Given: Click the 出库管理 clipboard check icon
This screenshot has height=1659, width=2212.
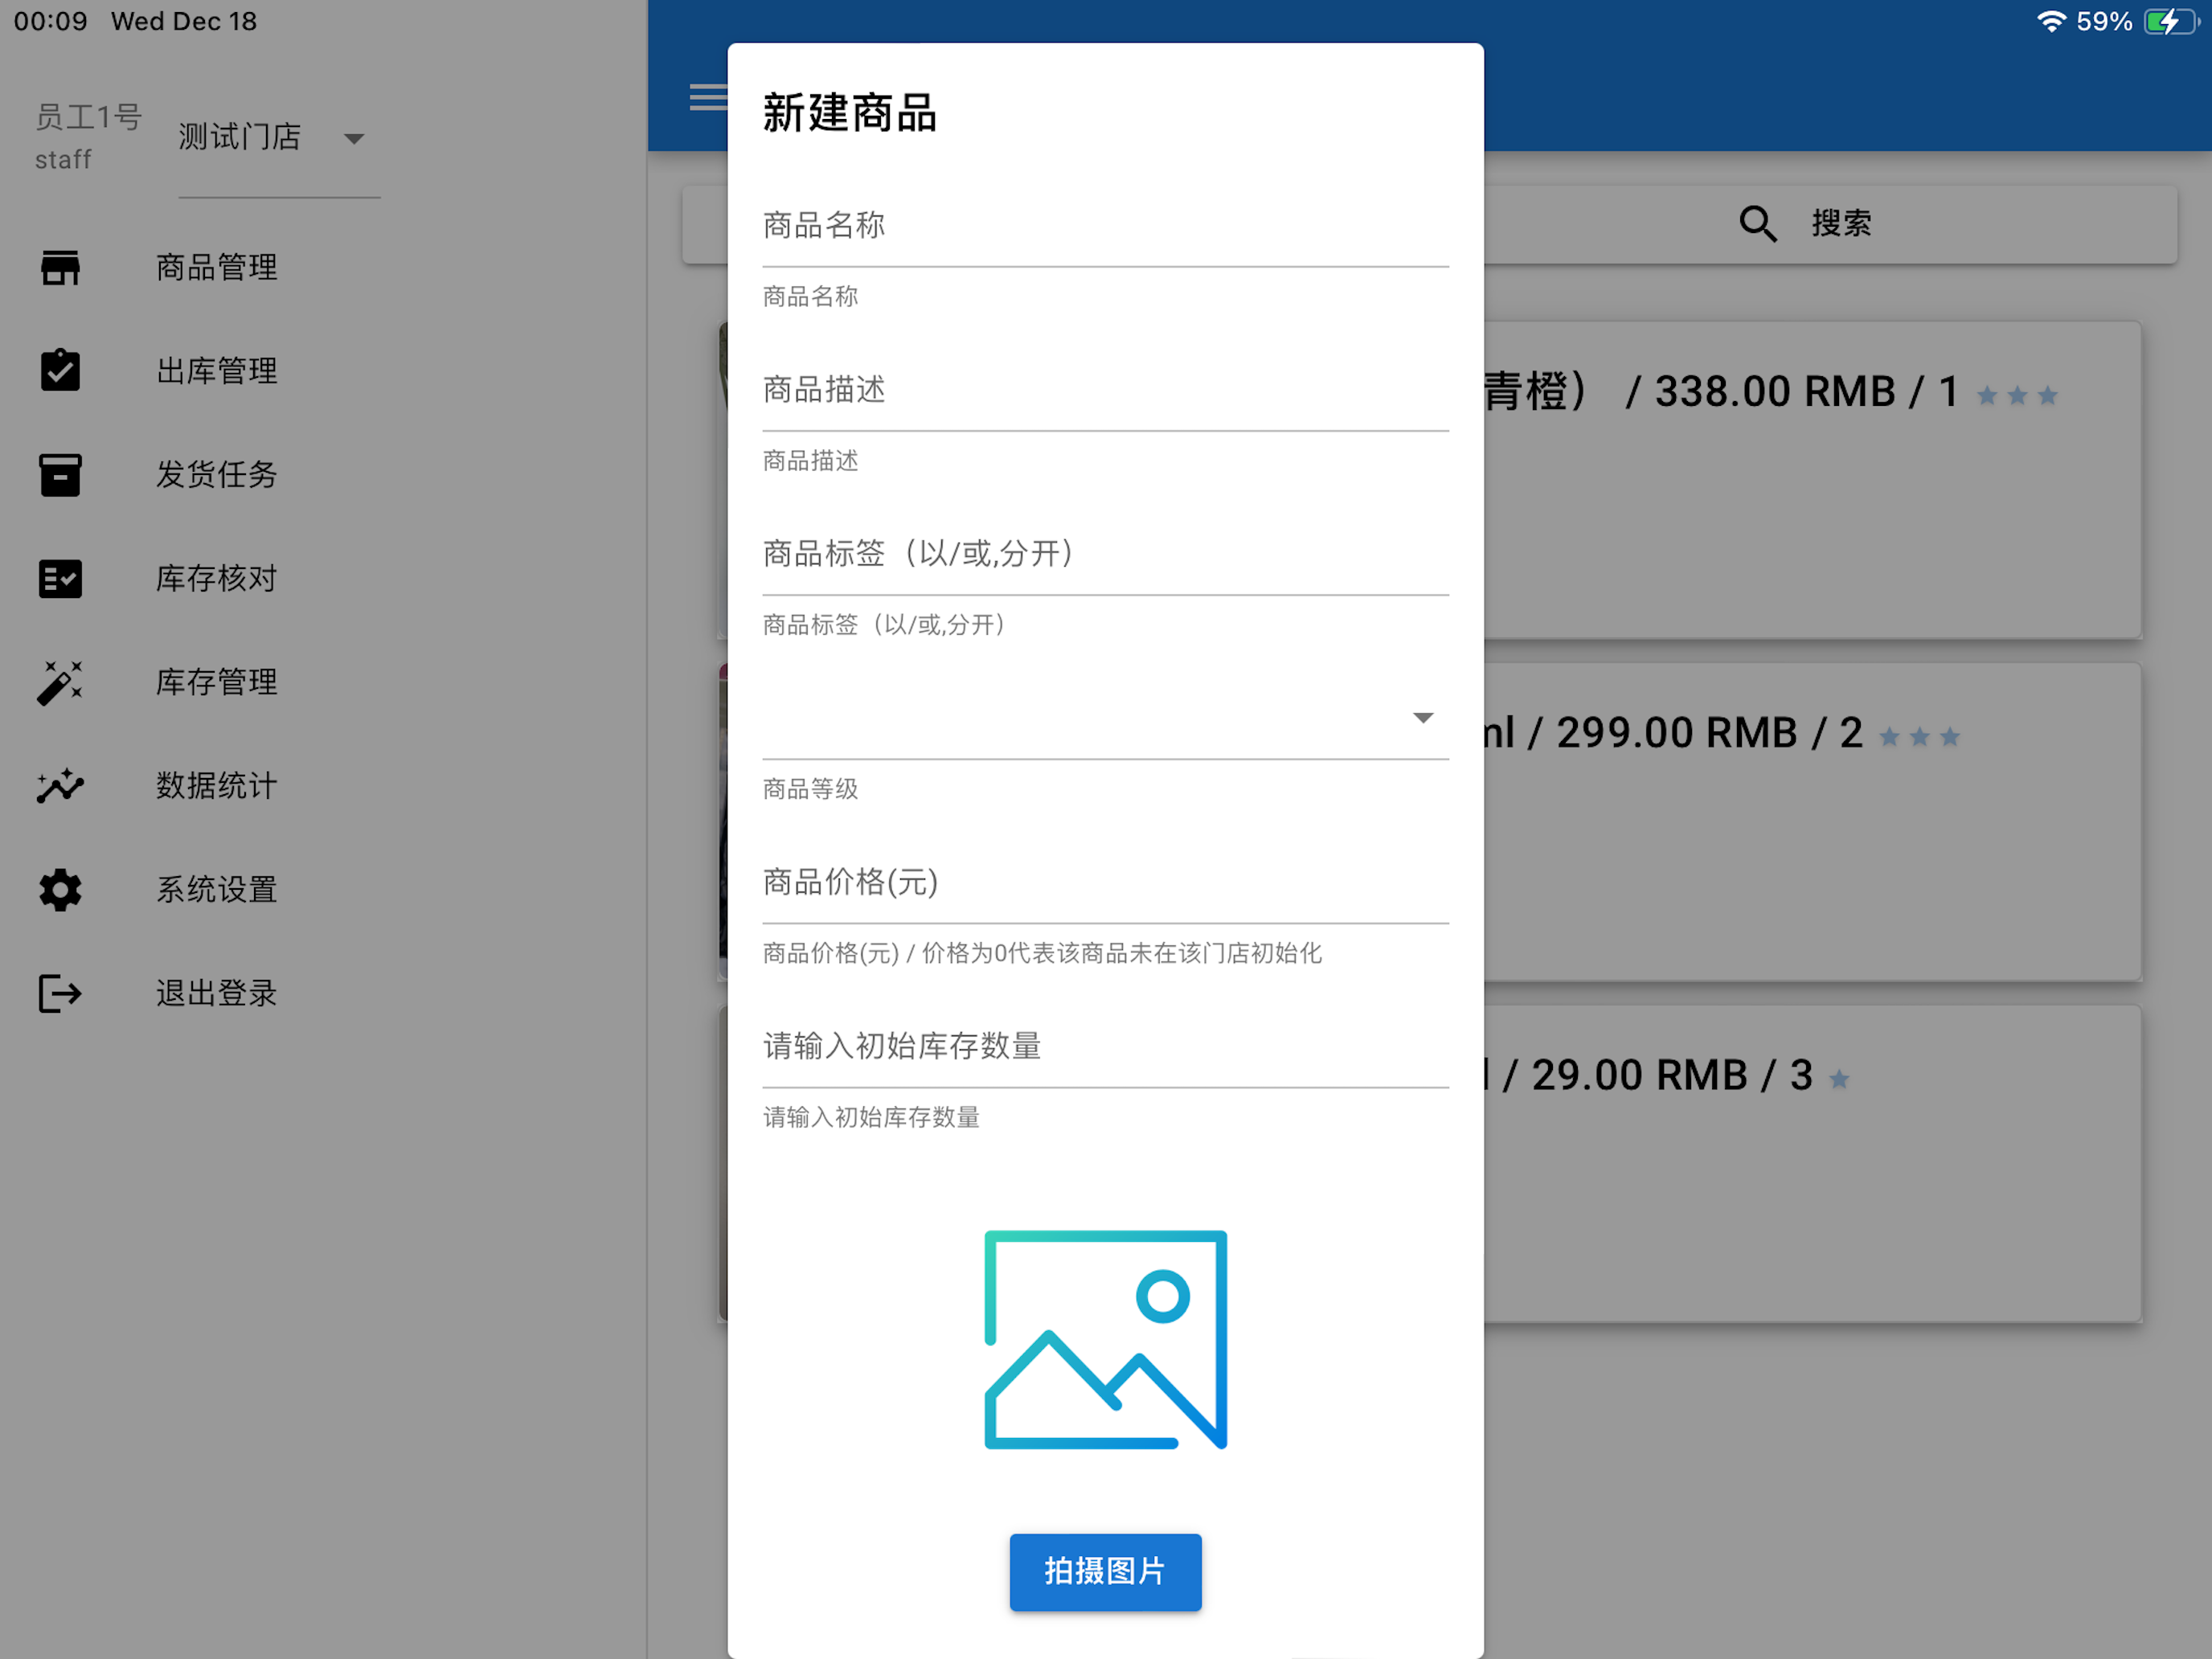Looking at the screenshot, I should (x=60, y=370).
